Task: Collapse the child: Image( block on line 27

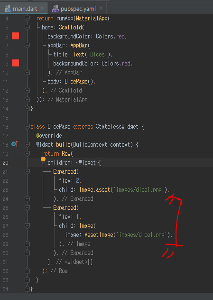Action: [28, 226]
